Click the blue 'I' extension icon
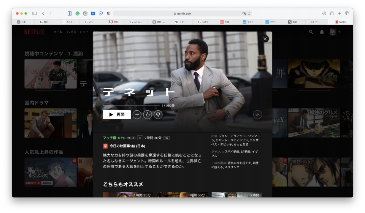 point(70,14)
